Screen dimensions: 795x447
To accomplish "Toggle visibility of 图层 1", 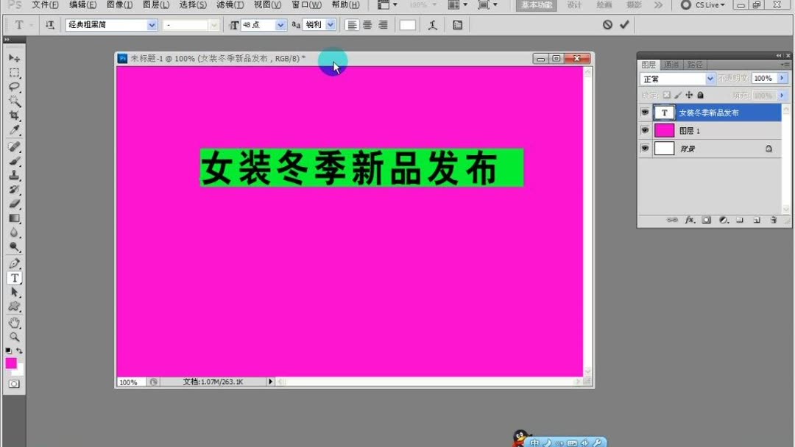I will 645,130.
